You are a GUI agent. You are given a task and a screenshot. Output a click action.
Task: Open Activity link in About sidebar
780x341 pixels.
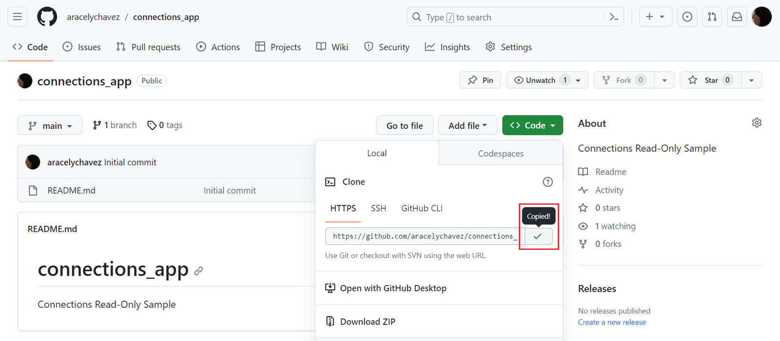click(x=601, y=190)
